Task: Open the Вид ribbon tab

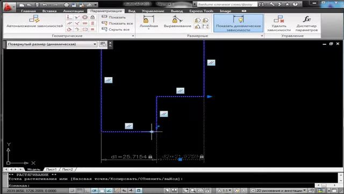Action: [x=132, y=11]
